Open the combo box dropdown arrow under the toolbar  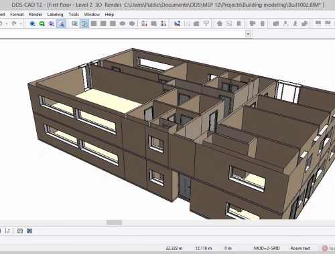[248, 34]
